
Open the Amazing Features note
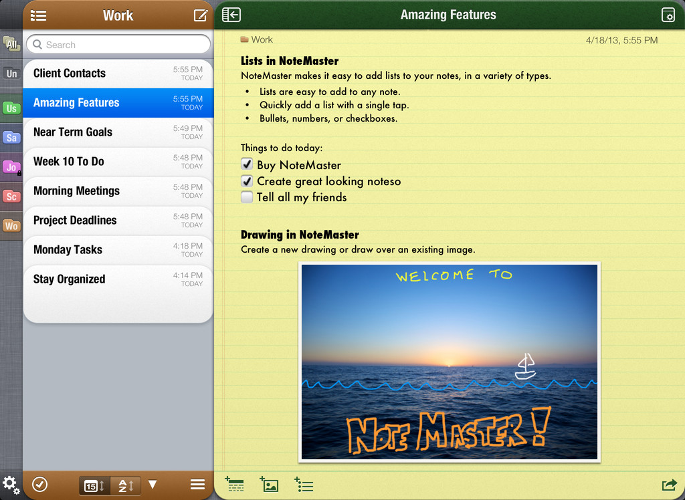(x=118, y=103)
